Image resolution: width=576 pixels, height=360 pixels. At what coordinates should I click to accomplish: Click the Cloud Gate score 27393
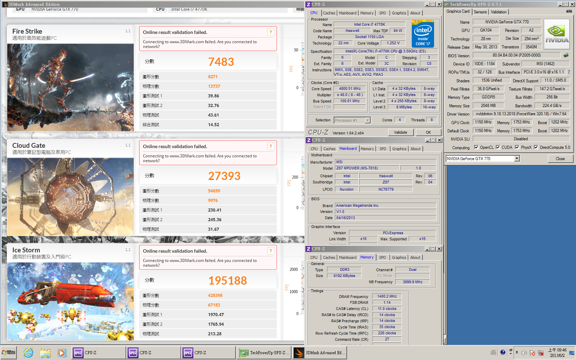pos(225,176)
